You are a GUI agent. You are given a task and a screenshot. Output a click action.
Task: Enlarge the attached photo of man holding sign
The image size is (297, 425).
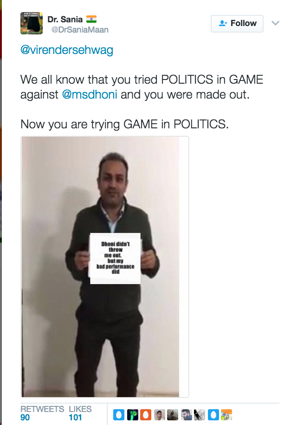tap(105, 267)
